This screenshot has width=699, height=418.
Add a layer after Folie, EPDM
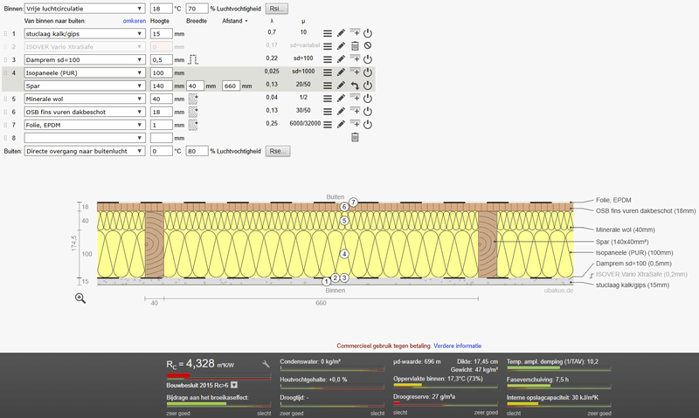pos(355,124)
